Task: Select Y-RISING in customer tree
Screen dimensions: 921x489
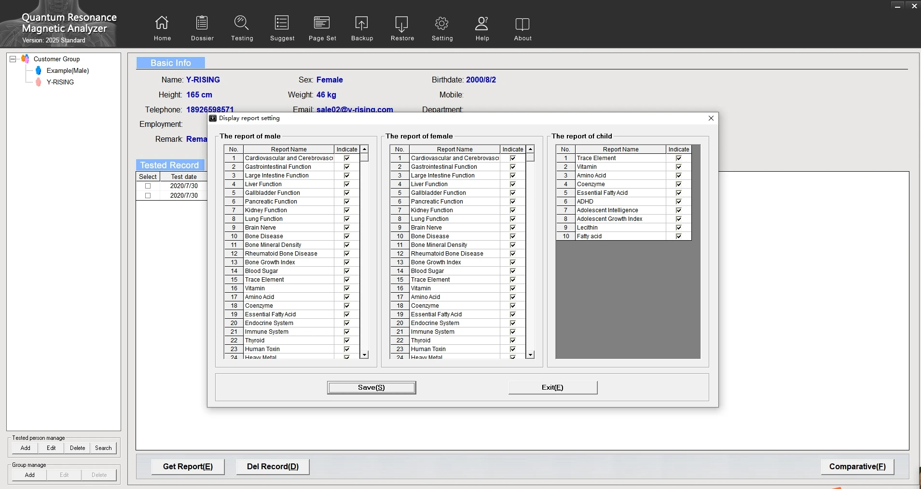Action: (60, 82)
